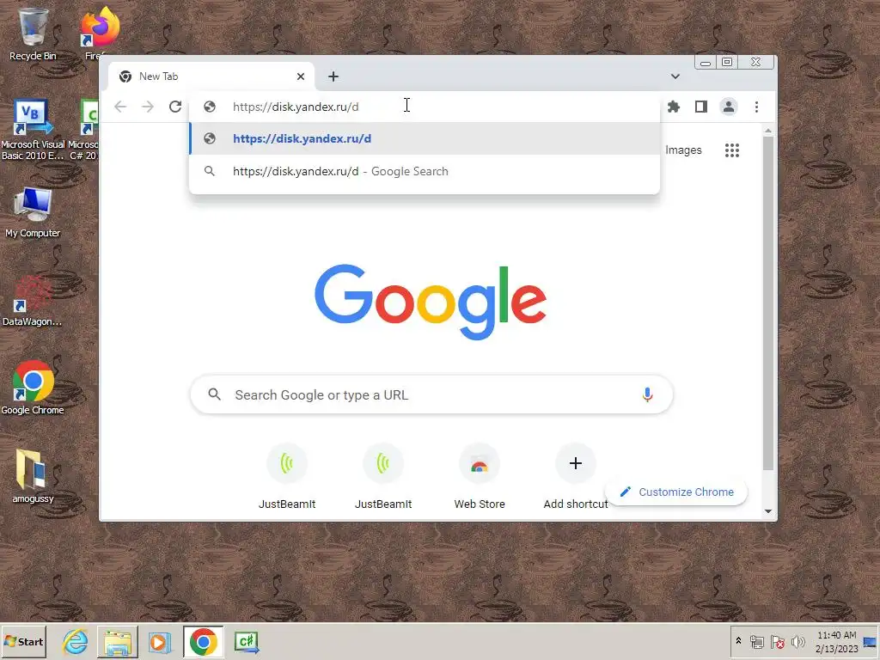Open the Action Center flag icon

click(777, 641)
